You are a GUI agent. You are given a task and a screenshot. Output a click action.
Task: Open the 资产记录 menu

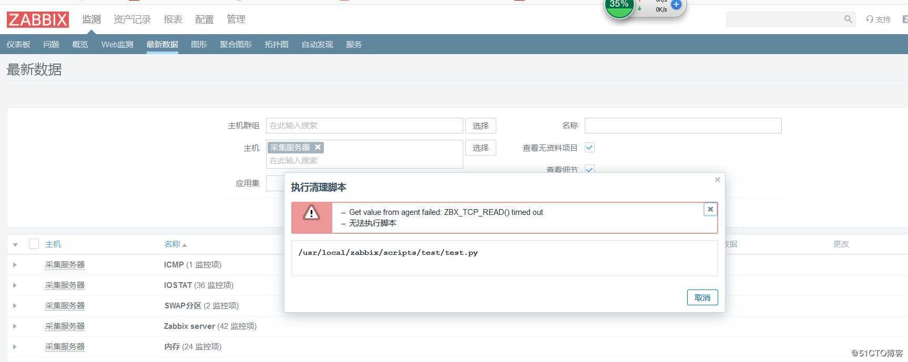132,19
